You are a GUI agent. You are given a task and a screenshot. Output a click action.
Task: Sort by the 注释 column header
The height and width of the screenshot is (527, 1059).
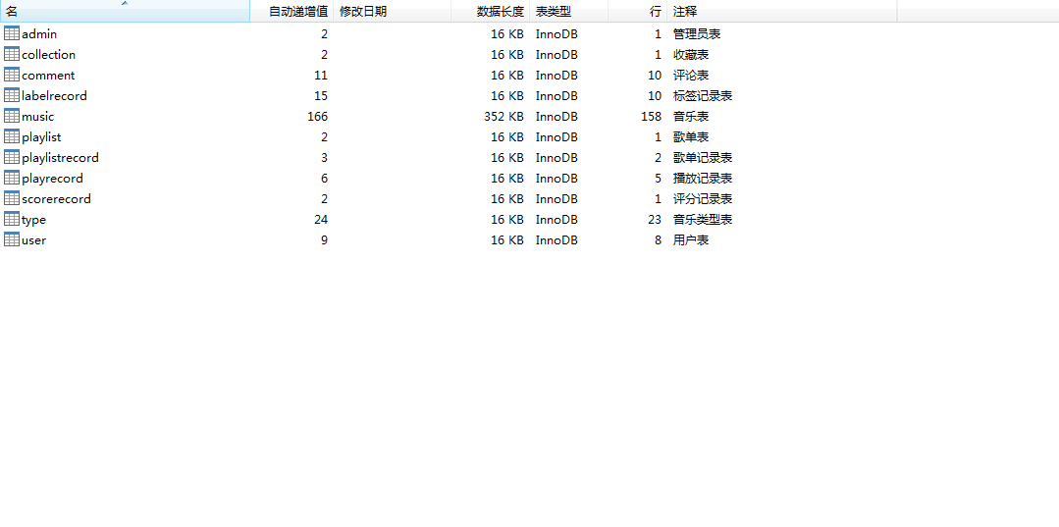(782, 12)
